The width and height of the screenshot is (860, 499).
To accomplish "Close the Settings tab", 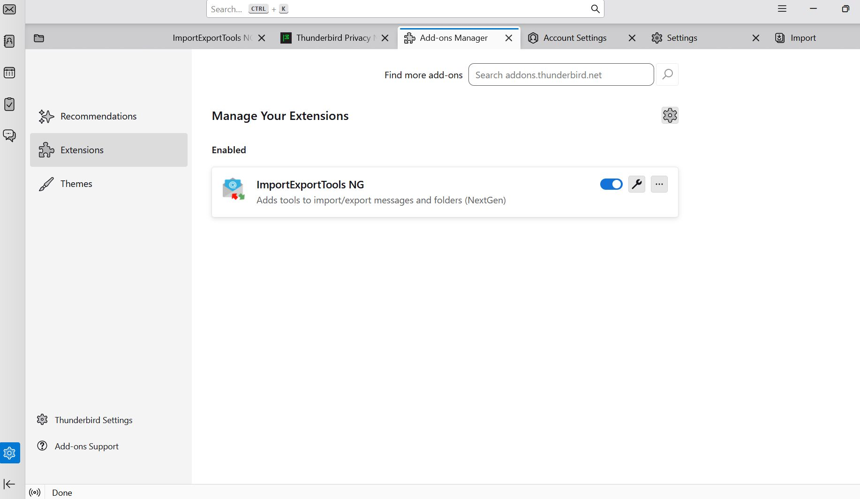I will 756,38.
